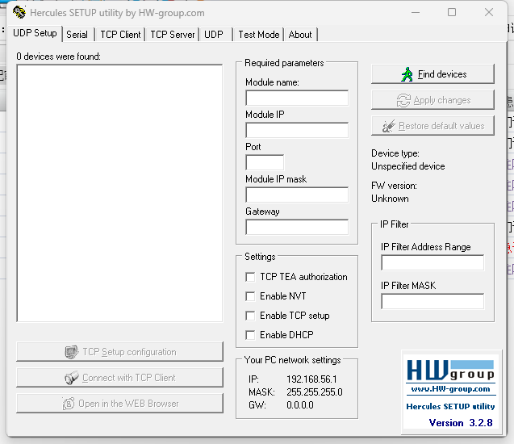This screenshot has width=514, height=444.
Task: Close the Hercules SETUP utility window
Action: [x=489, y=12]
